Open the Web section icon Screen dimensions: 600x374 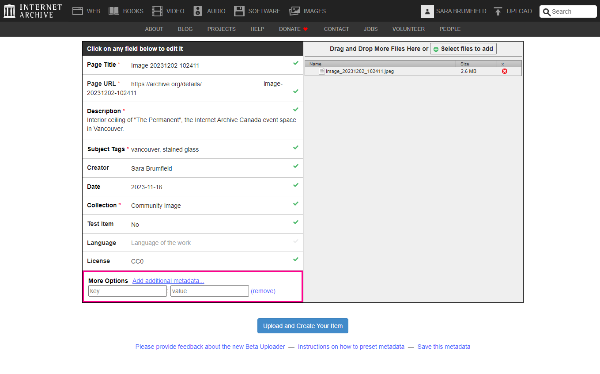78,11
